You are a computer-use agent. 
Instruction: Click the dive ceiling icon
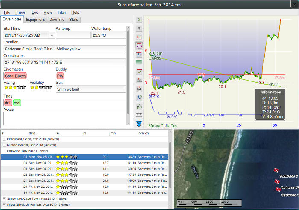click(x=139, y=46)
